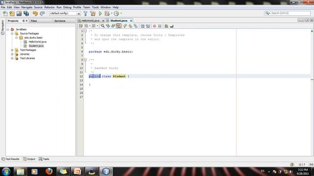Debug the main project icon
Image resolution: width=314 pixels, height=176 pixels.
[x=107, y=13]
